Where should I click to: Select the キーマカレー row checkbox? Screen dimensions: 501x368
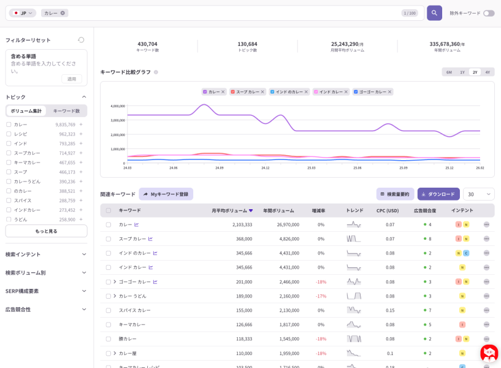[109, 324]
